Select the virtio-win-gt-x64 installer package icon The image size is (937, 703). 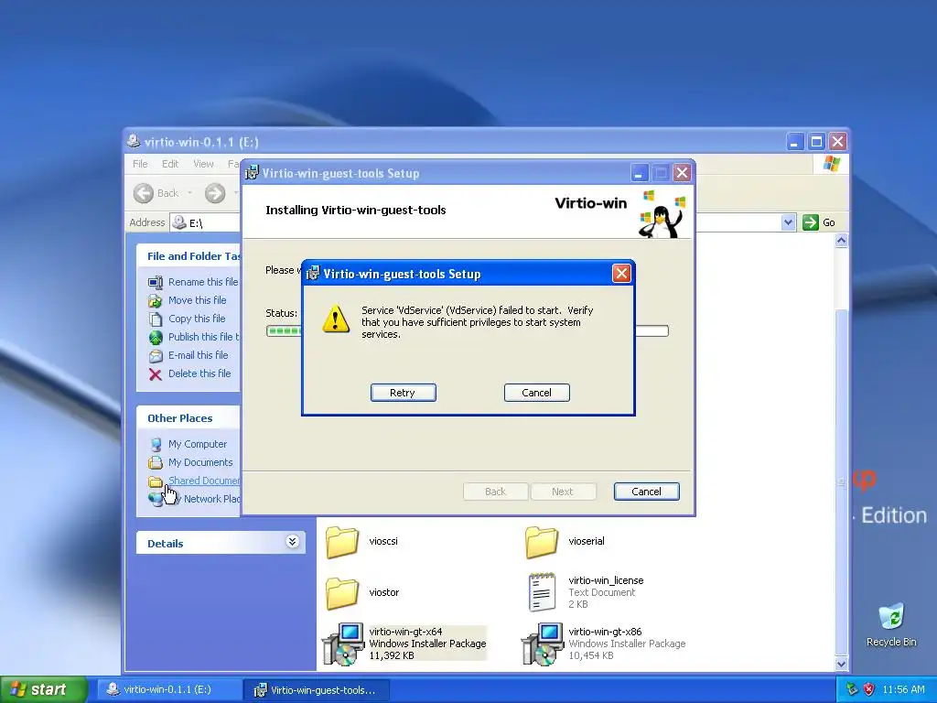click(343, 644)
